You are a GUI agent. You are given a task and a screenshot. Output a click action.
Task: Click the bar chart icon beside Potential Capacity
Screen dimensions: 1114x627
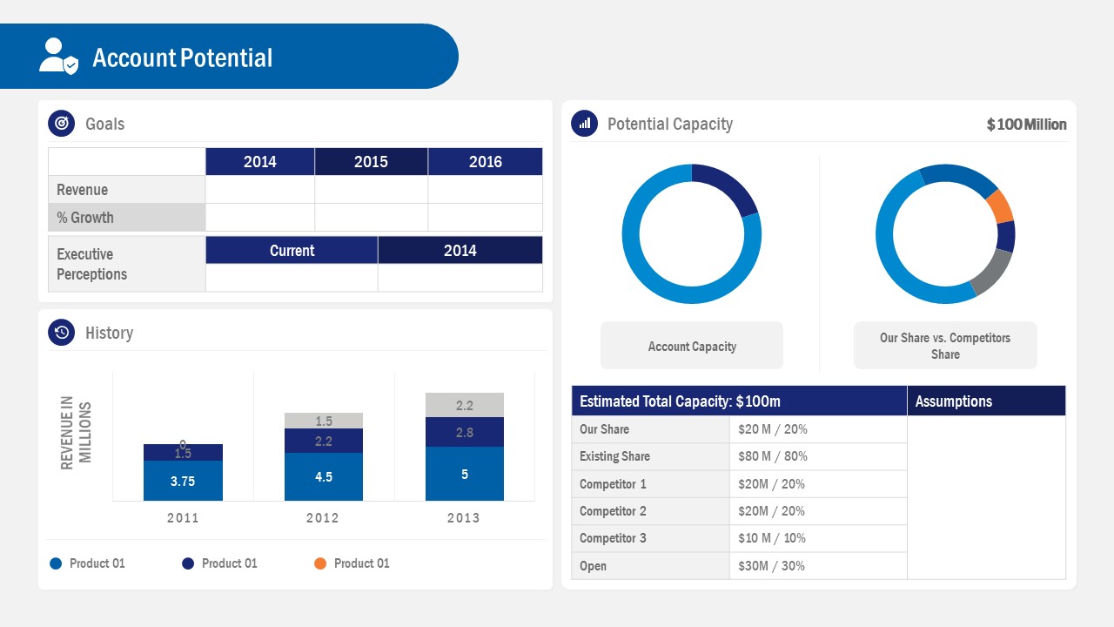(x=583, y=124)
